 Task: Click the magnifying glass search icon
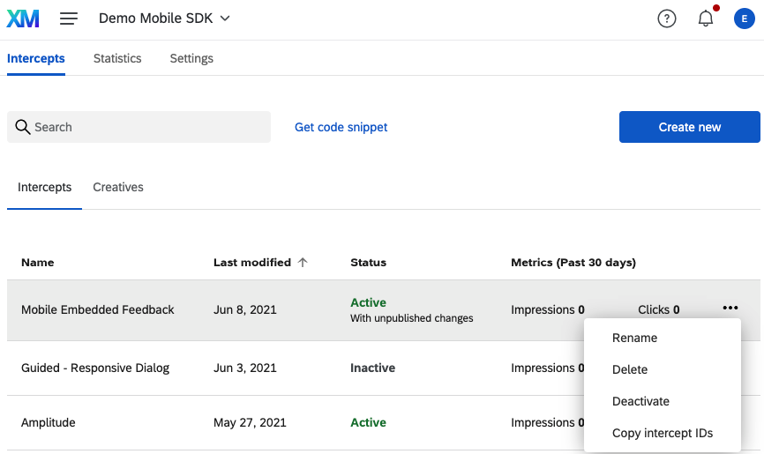(22, 127)
